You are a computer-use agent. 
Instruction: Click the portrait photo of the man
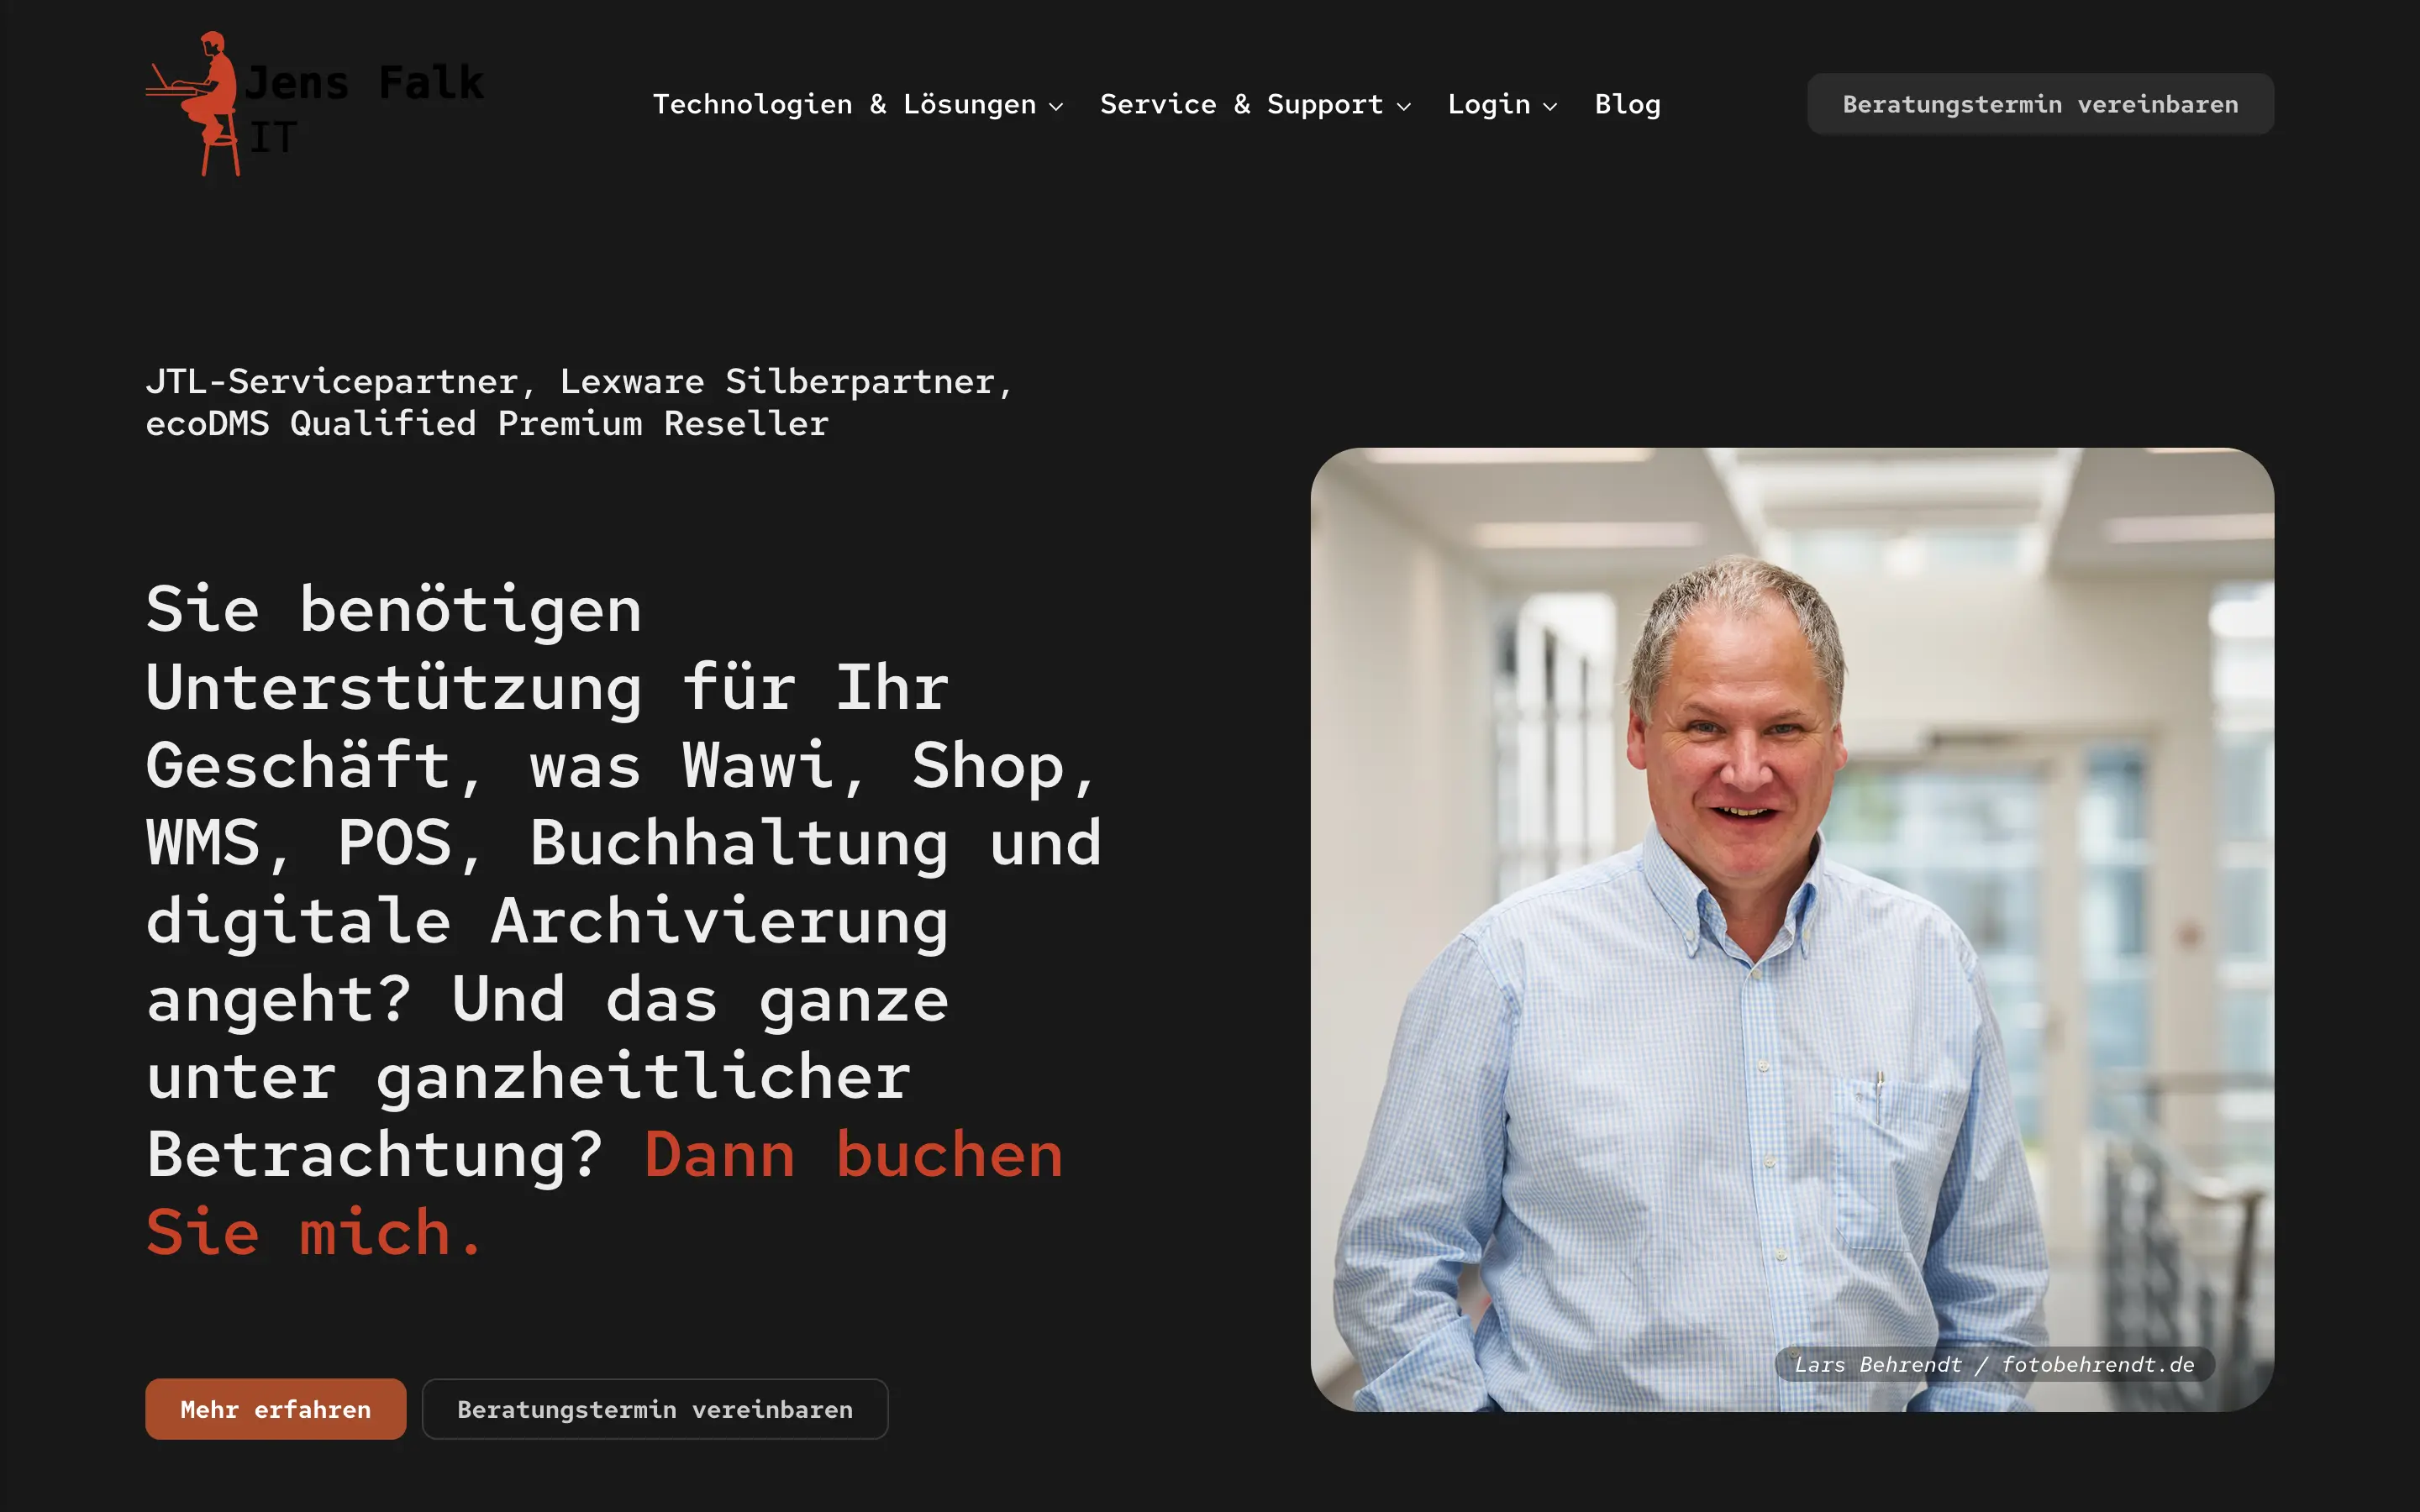[x=1792, y=929]
